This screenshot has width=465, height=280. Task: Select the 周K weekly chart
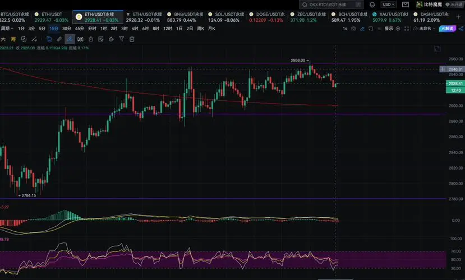point(200,29)
